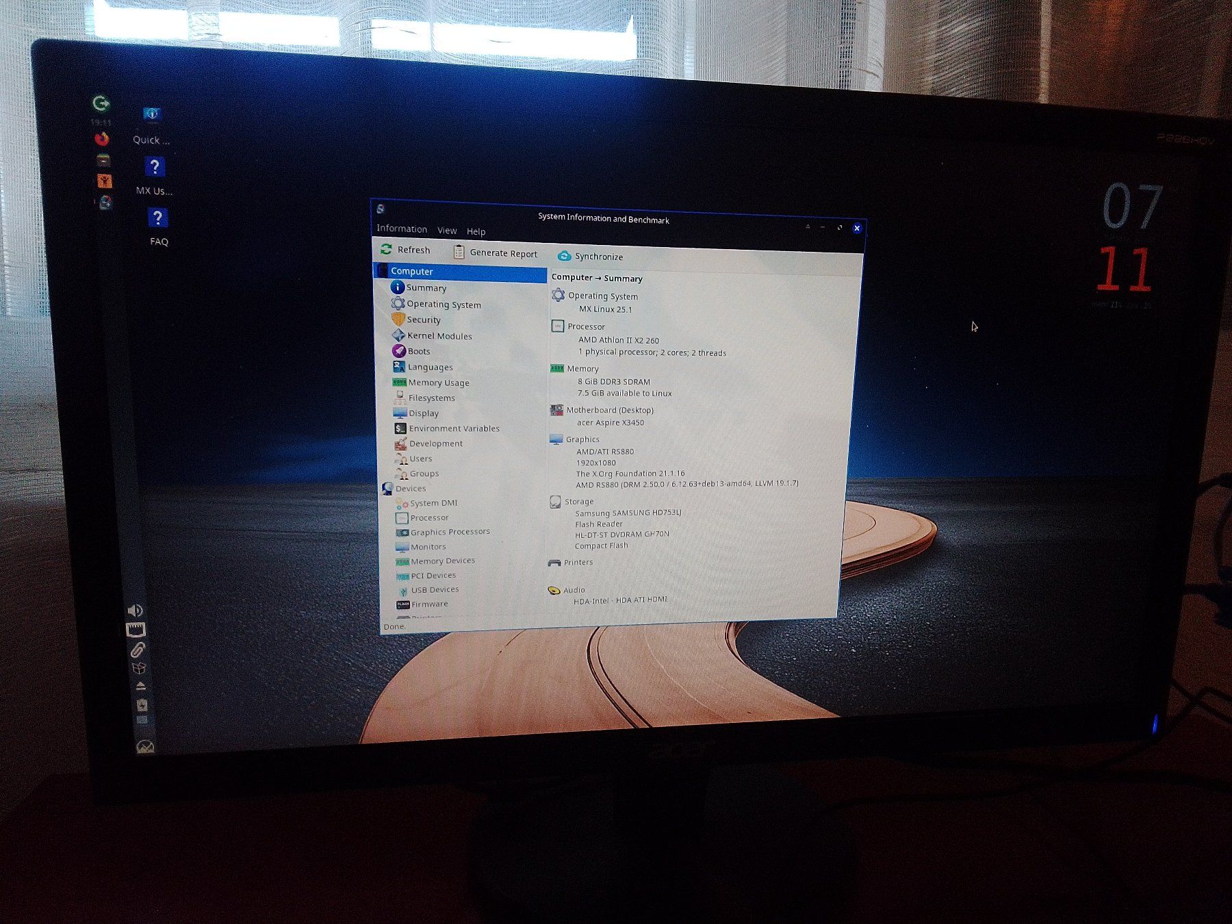This screenshot has height=924, width=1232.
Task: Open the Help menu
Action: pyautogui.click(x=476, y=231)
